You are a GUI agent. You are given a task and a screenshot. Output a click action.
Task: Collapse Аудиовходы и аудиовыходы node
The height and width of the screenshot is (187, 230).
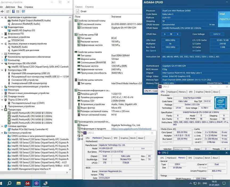[2, 17]
